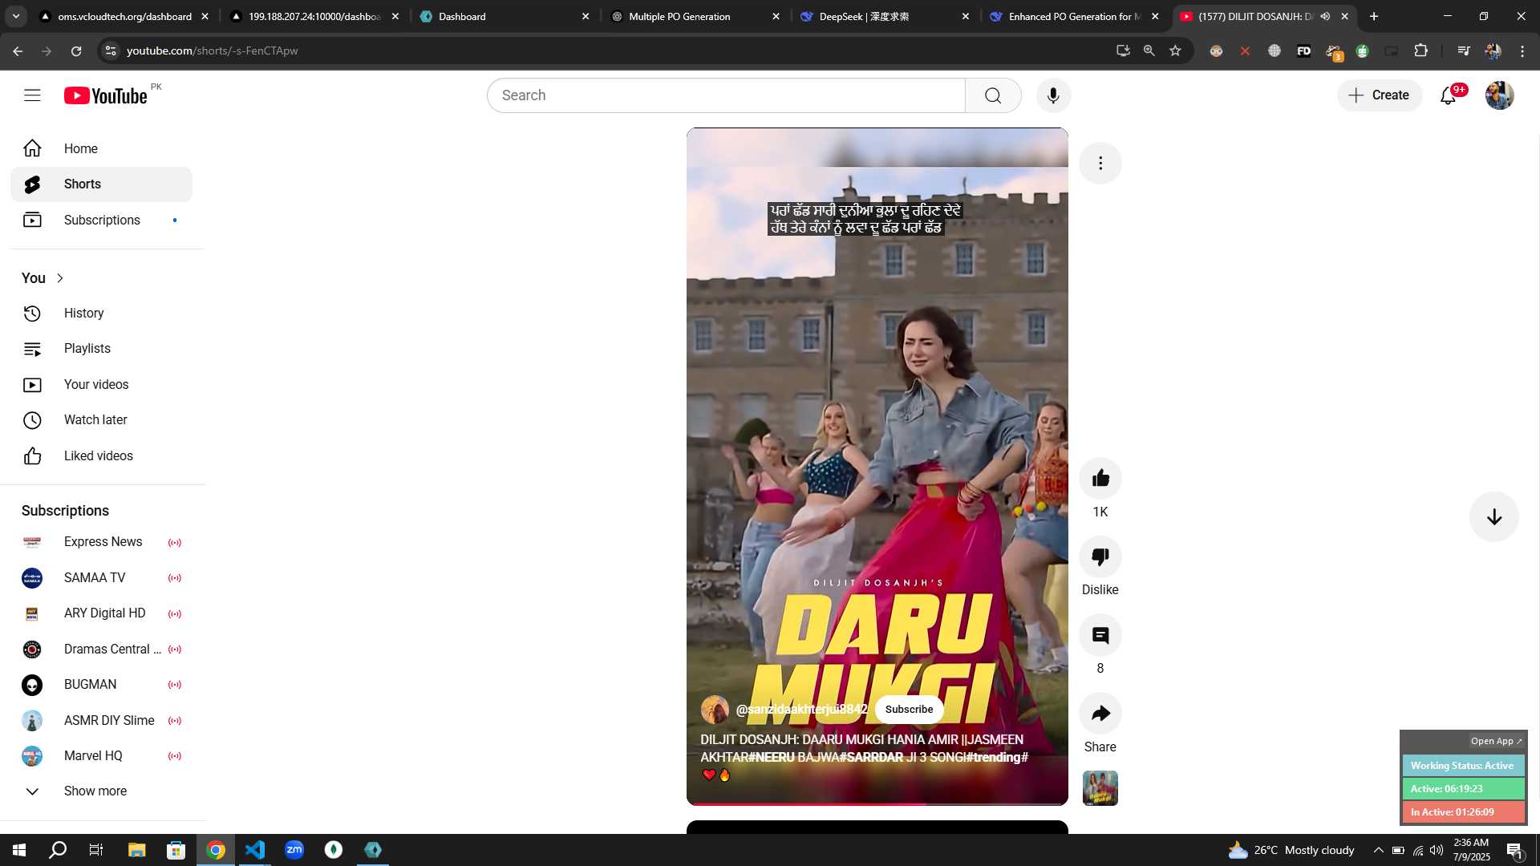Open Liked videos in the sidebar

[102, 456]
